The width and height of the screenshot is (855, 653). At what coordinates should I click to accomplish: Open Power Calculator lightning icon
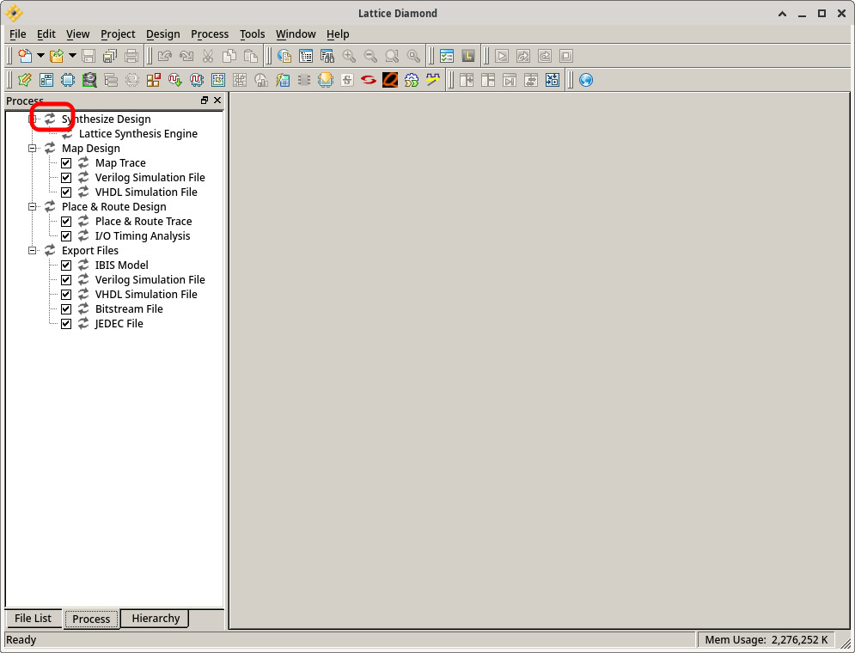[283, 80]
